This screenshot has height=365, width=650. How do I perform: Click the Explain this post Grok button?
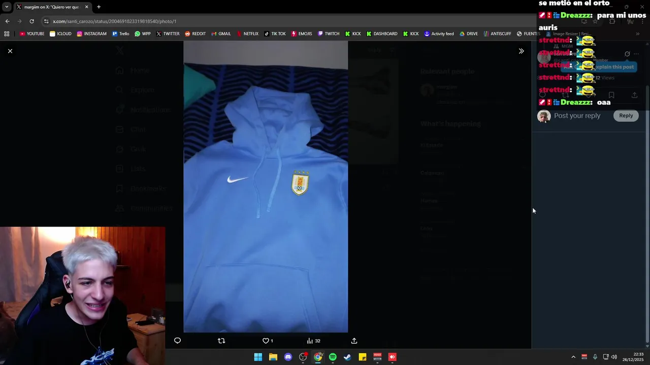coord(598,67)
